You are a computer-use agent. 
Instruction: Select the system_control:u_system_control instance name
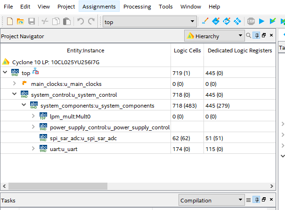click(74, 95)
